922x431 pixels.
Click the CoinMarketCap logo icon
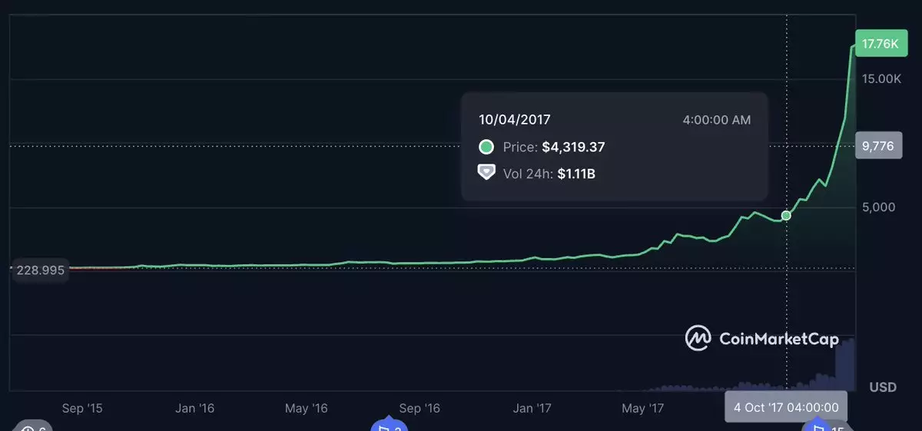pyautogui.click(x=698, y=338)
